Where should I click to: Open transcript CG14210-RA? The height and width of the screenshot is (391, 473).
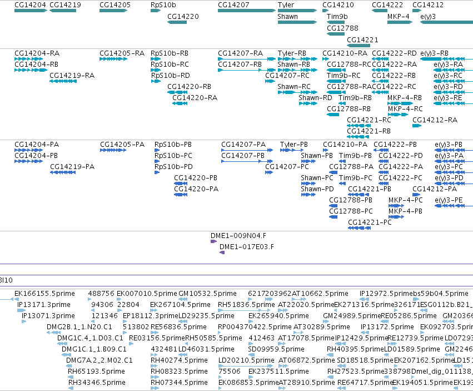345,53
